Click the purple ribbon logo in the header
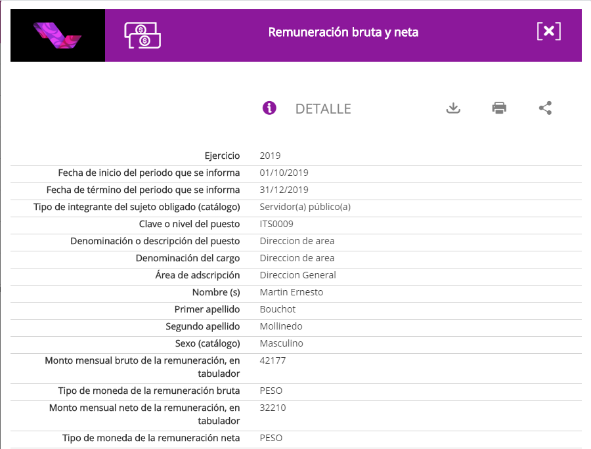 click(57, 35)
